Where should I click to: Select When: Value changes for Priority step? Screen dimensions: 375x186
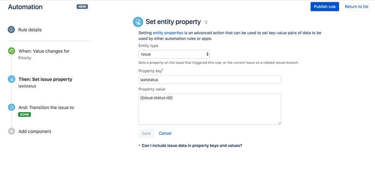[x=44, y=54]
